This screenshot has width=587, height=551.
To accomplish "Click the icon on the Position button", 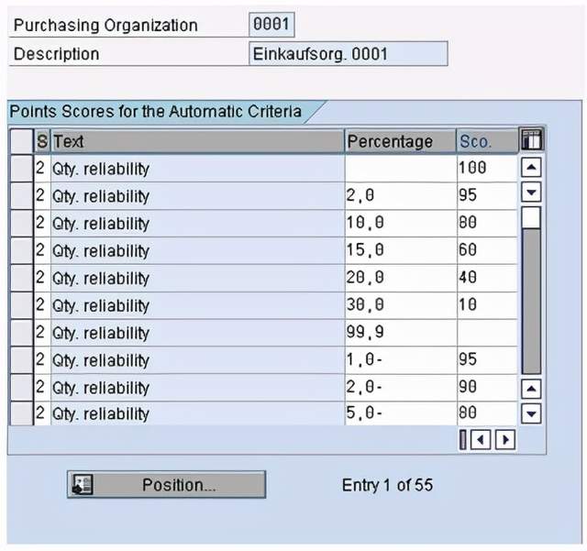I will 83,485.
